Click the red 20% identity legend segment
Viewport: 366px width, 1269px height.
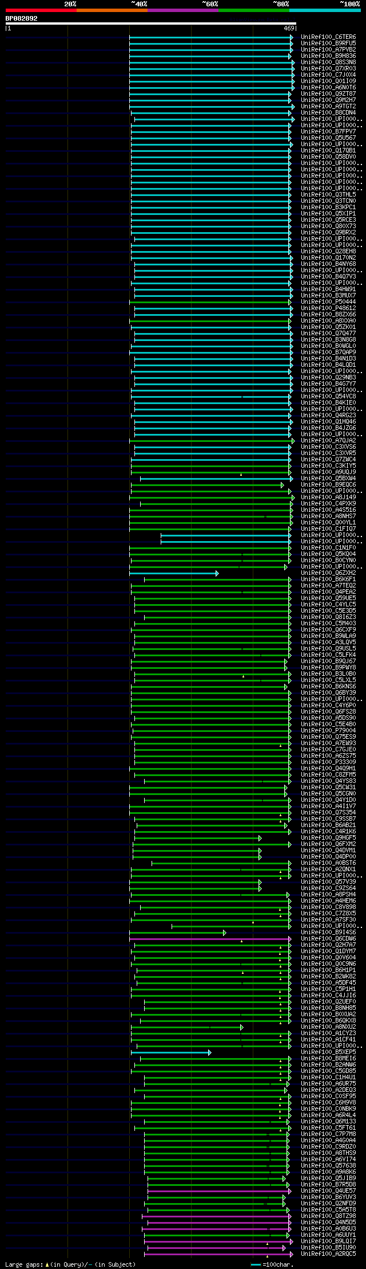click(x=41, y=10)
